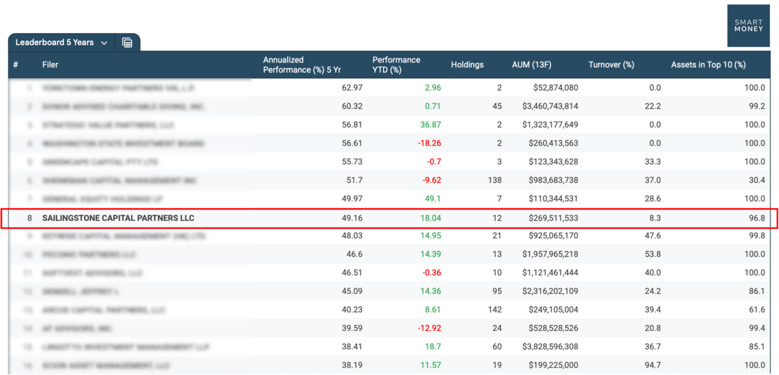Select the 99.2 assets in top 10 value
This screenshot has width=779, height=375.
coord(757,107)
